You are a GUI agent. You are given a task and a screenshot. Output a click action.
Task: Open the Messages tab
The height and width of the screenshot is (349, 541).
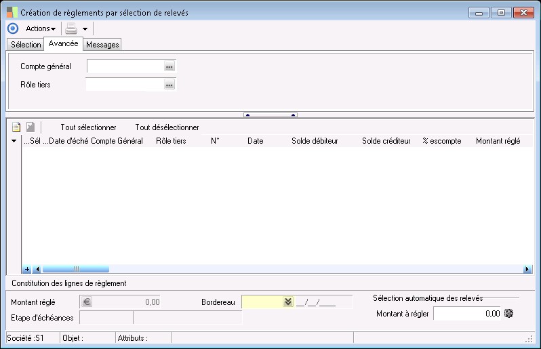102,45
